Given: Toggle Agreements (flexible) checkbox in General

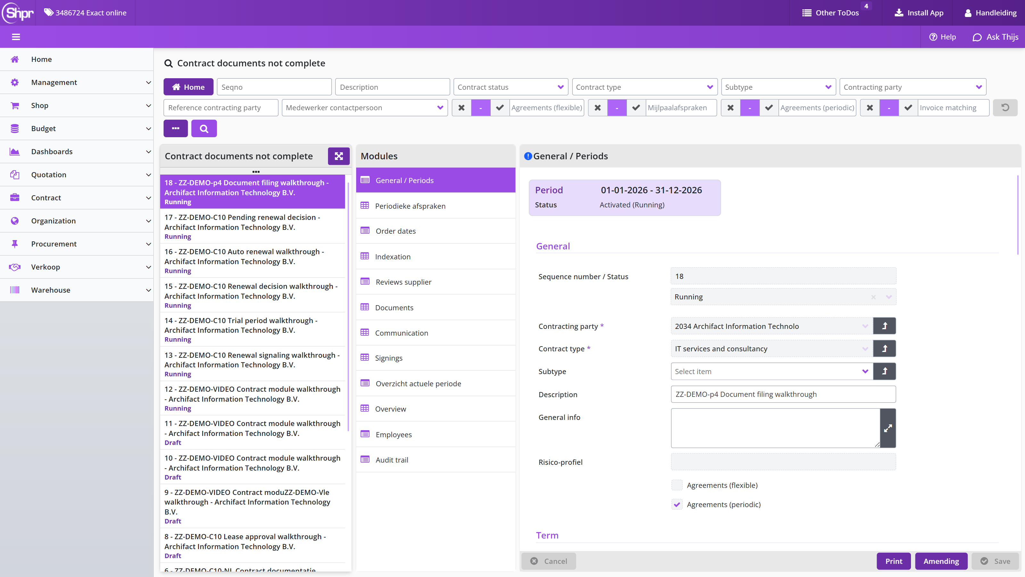Looking at the screenshot, I should click(677, 485).
